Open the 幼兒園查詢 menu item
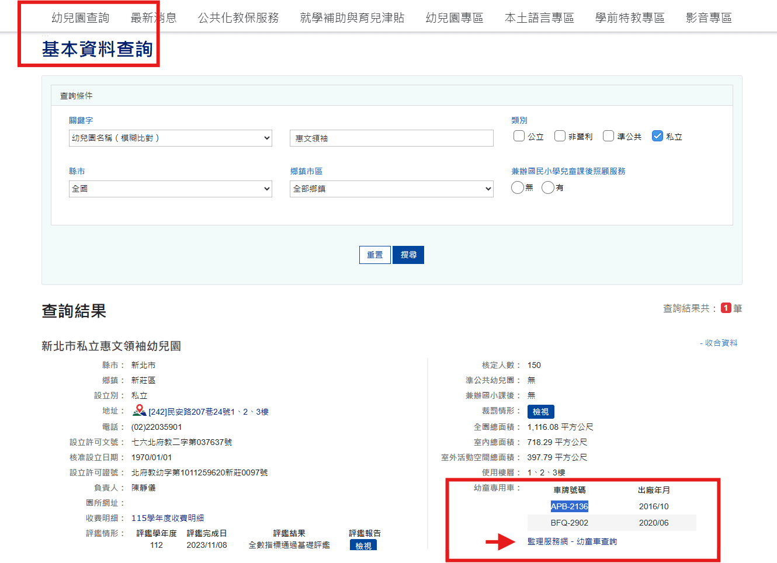The height and width of the screenshot is (563, 777). [81, 18]
